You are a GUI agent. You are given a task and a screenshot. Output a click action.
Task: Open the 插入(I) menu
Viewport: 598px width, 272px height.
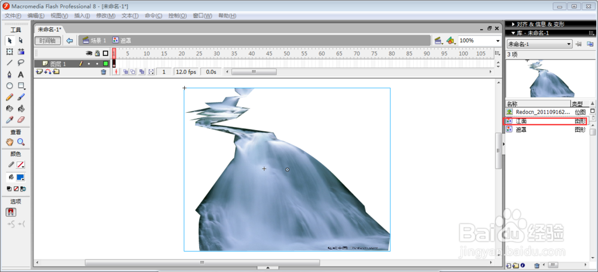click(82, 16)
